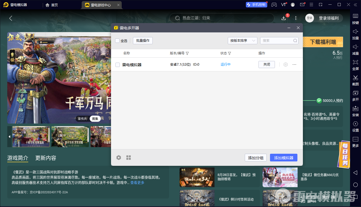Click the 添加模拟器 button
The height and width of the screenshot is (207, 361).
(283, 158)
